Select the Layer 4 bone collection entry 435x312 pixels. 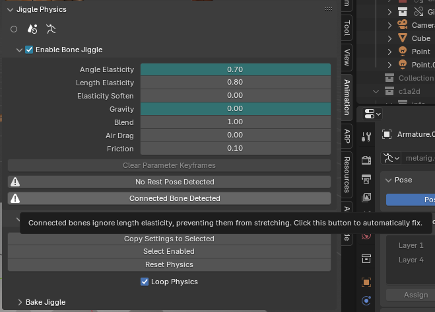tap(411, 260)
